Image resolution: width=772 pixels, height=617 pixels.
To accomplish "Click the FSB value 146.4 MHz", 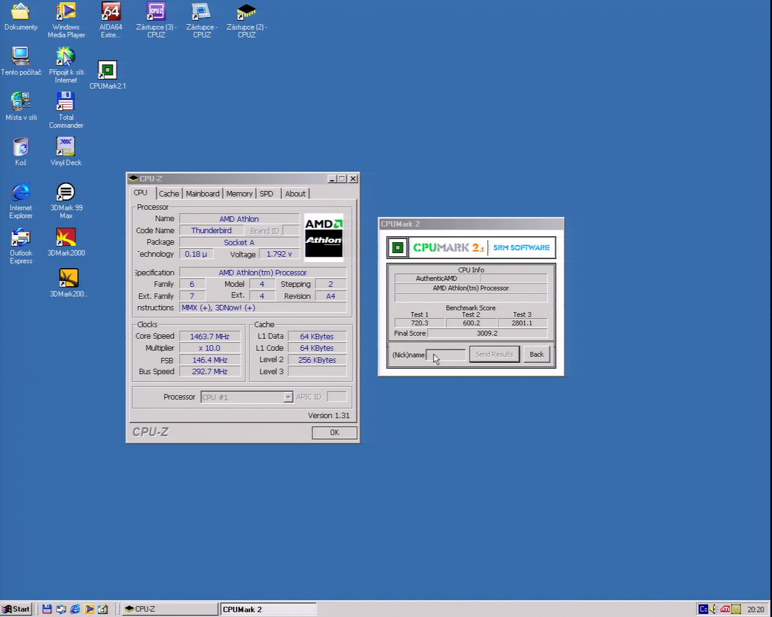I will click(210, 360).
